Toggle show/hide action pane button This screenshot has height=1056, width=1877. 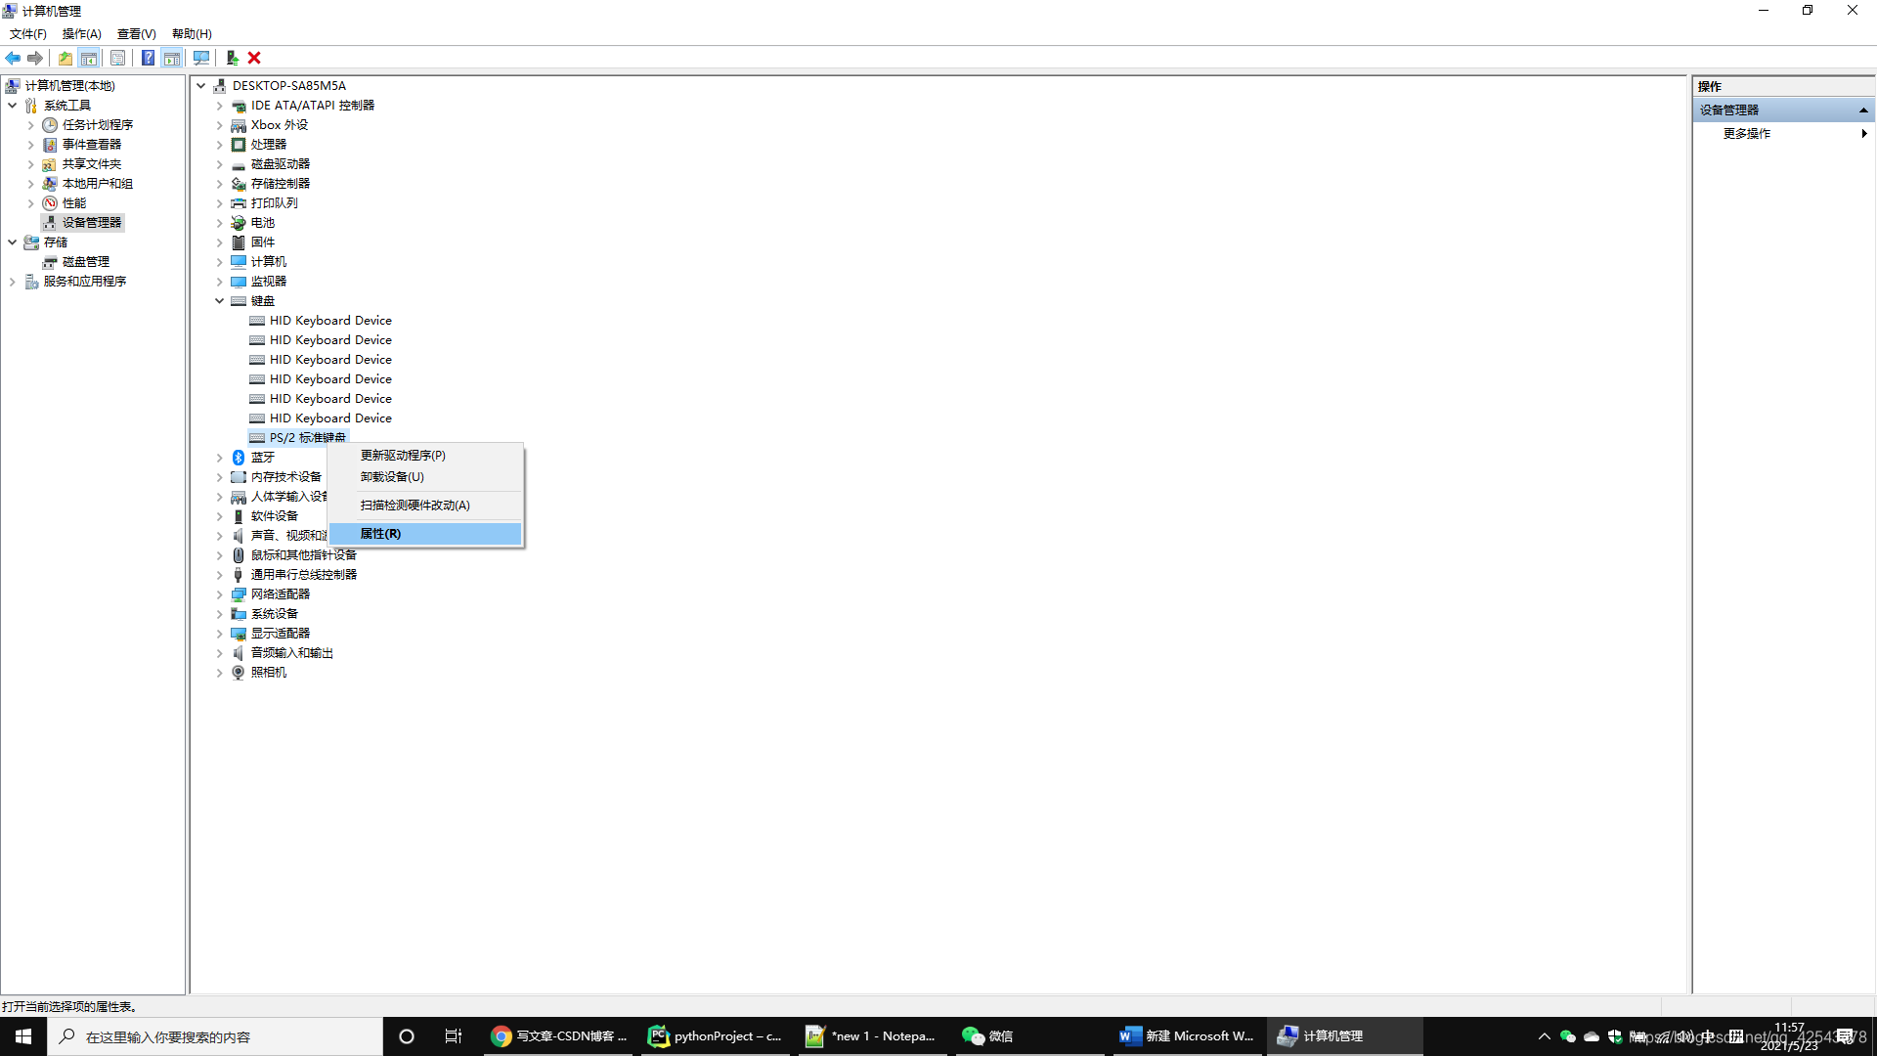pyautogui.click(x=172, y=58)
